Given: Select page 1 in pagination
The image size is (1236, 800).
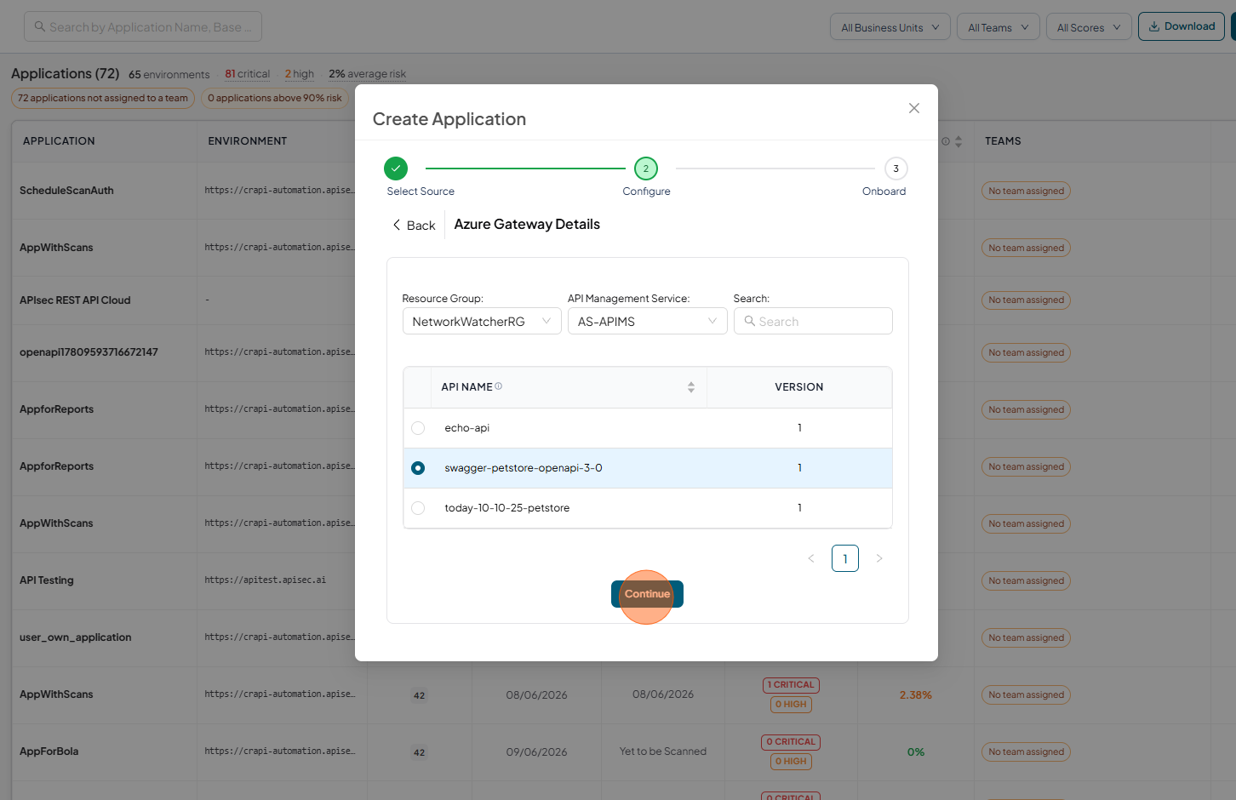Looking at the screenshot, I should 845,558.
